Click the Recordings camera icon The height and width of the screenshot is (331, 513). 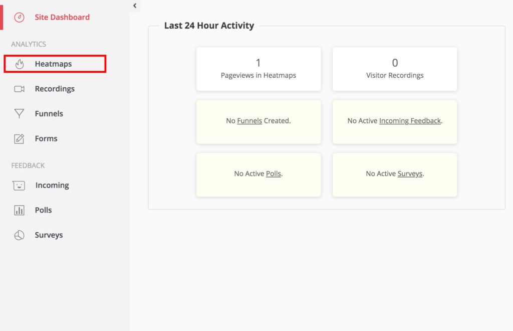(19, 89)
